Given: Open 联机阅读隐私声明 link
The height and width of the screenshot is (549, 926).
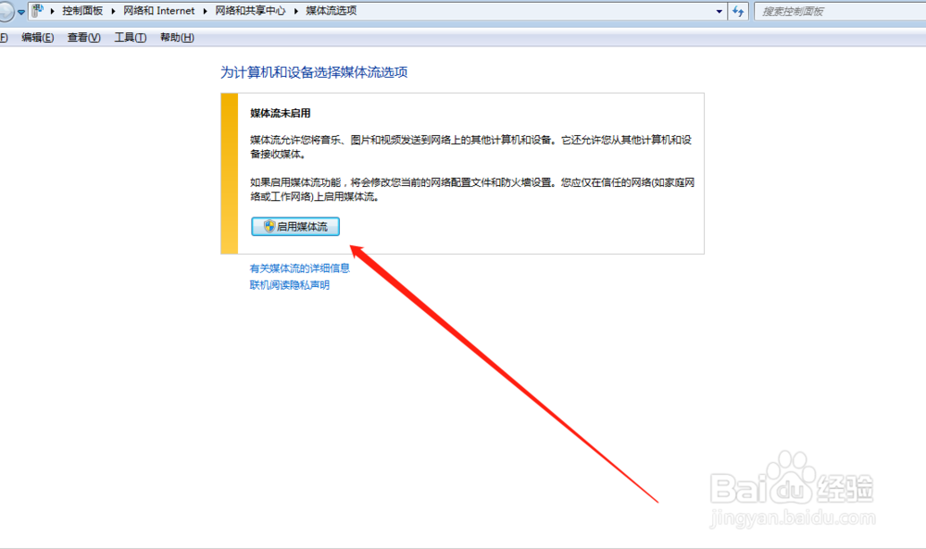Looking at the screenshot, I should point(289,285).
